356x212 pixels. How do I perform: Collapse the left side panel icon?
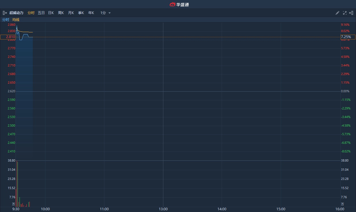[x=5, y=13]
